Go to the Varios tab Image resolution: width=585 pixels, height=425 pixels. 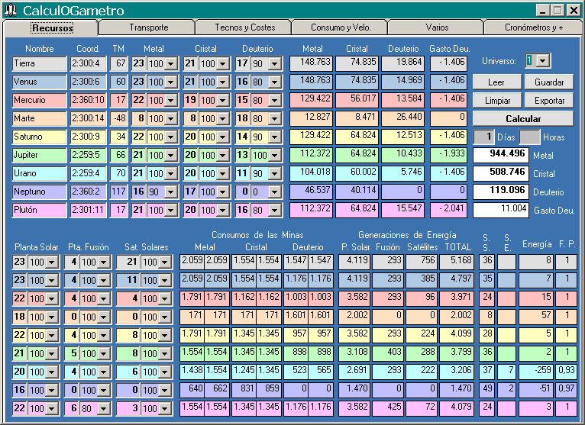point(437,27)
